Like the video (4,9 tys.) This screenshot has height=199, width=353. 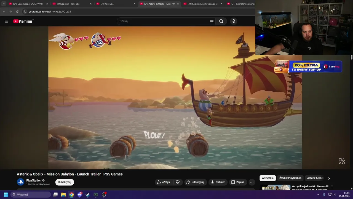[164, 182]
